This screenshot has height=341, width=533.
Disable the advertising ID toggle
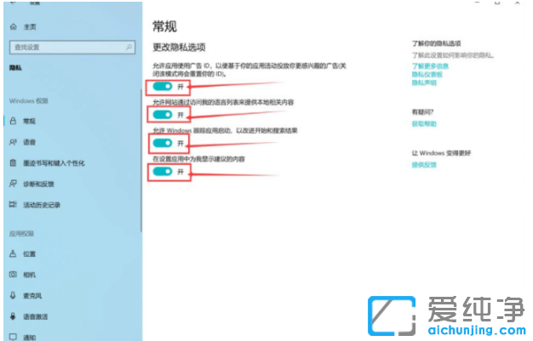(162, 87)
